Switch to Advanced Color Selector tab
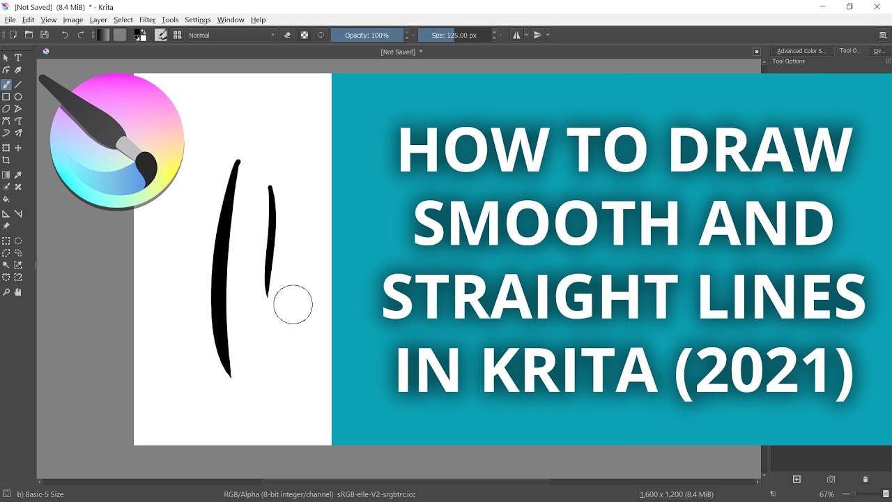The image size is (892, 502). (801, 51)
